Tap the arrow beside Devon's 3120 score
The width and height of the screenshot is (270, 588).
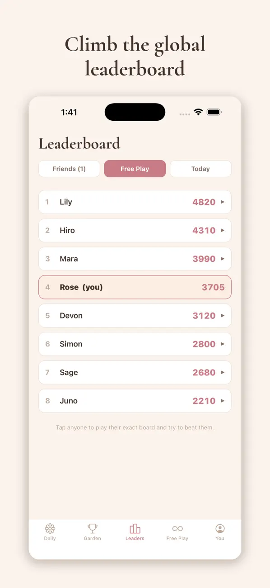point(223,316)
